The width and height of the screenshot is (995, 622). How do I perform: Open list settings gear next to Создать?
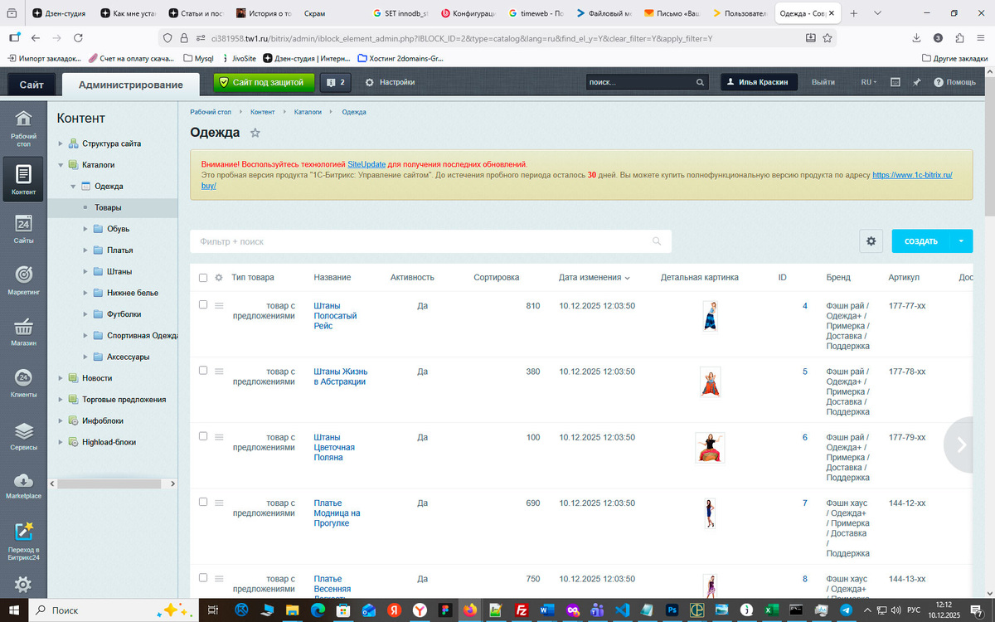[x=871, y=241]
